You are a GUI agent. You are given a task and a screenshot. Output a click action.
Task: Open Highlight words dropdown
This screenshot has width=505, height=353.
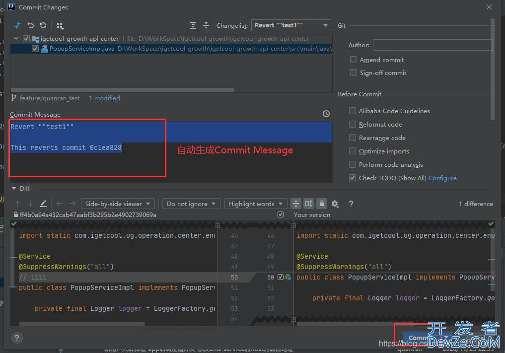tap(255, 204)
